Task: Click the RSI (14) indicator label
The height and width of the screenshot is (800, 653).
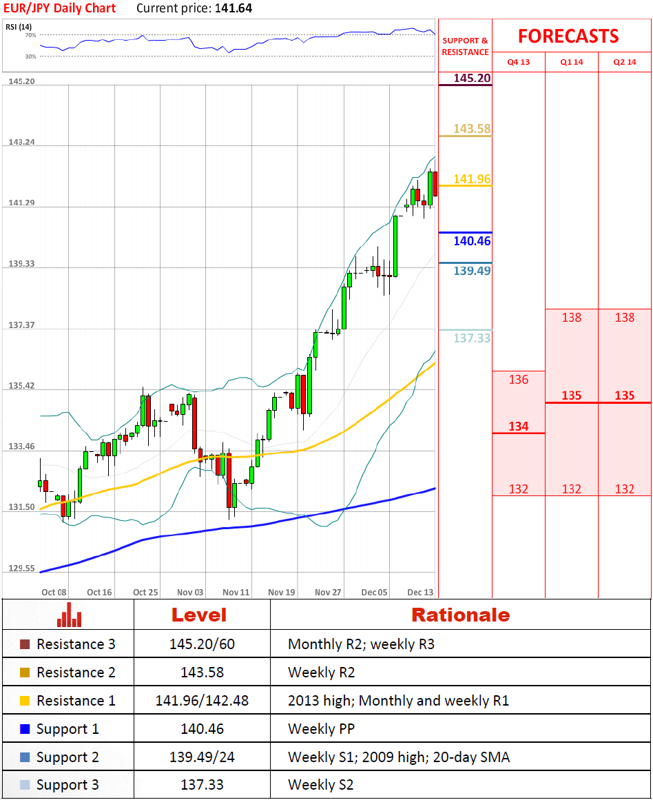Action: tap(19, 27)
